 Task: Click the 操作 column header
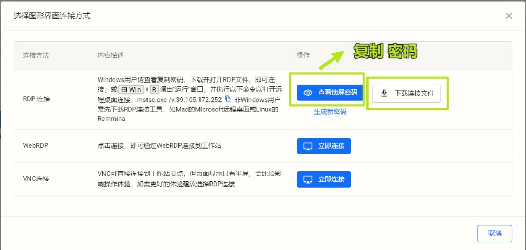pos(303,55)
